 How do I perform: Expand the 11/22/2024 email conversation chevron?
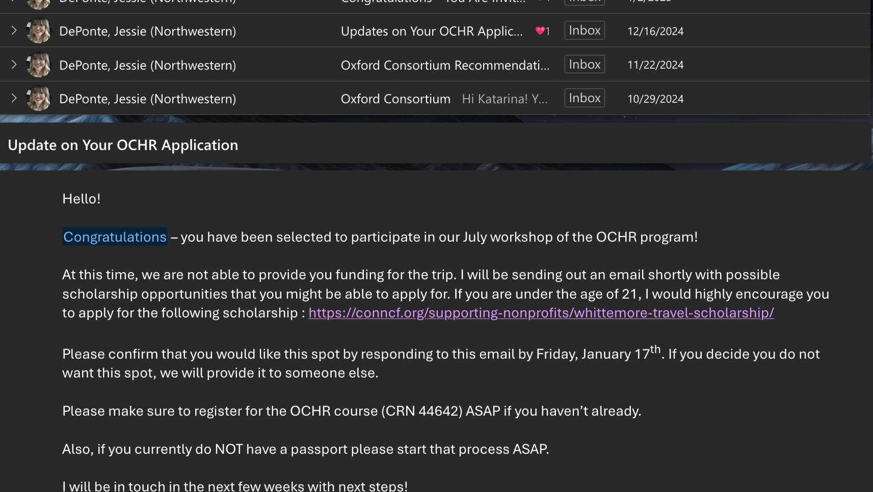pos(14,65)
